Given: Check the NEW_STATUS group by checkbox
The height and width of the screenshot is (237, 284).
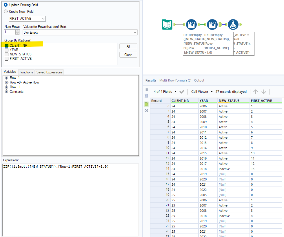Looking at the screenshot, I should tap(6, 54).
